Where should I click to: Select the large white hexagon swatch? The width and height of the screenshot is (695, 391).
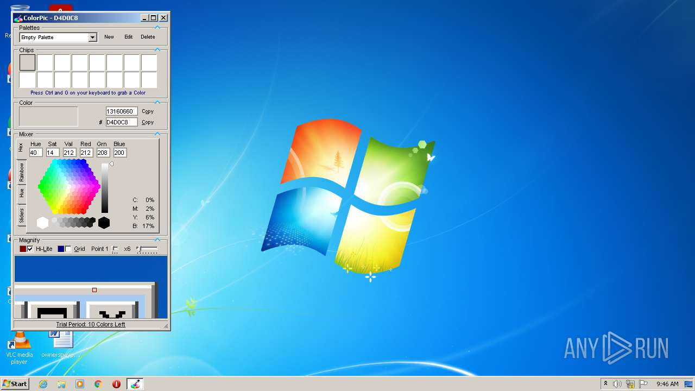click(x=42, y=223)
